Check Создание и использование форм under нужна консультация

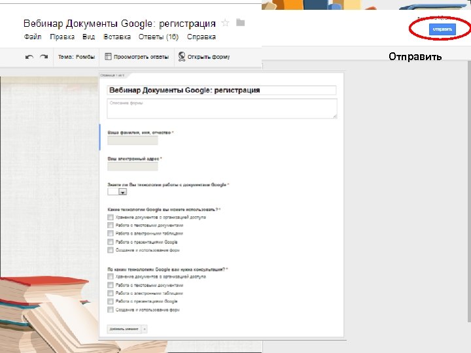point(111,309)
